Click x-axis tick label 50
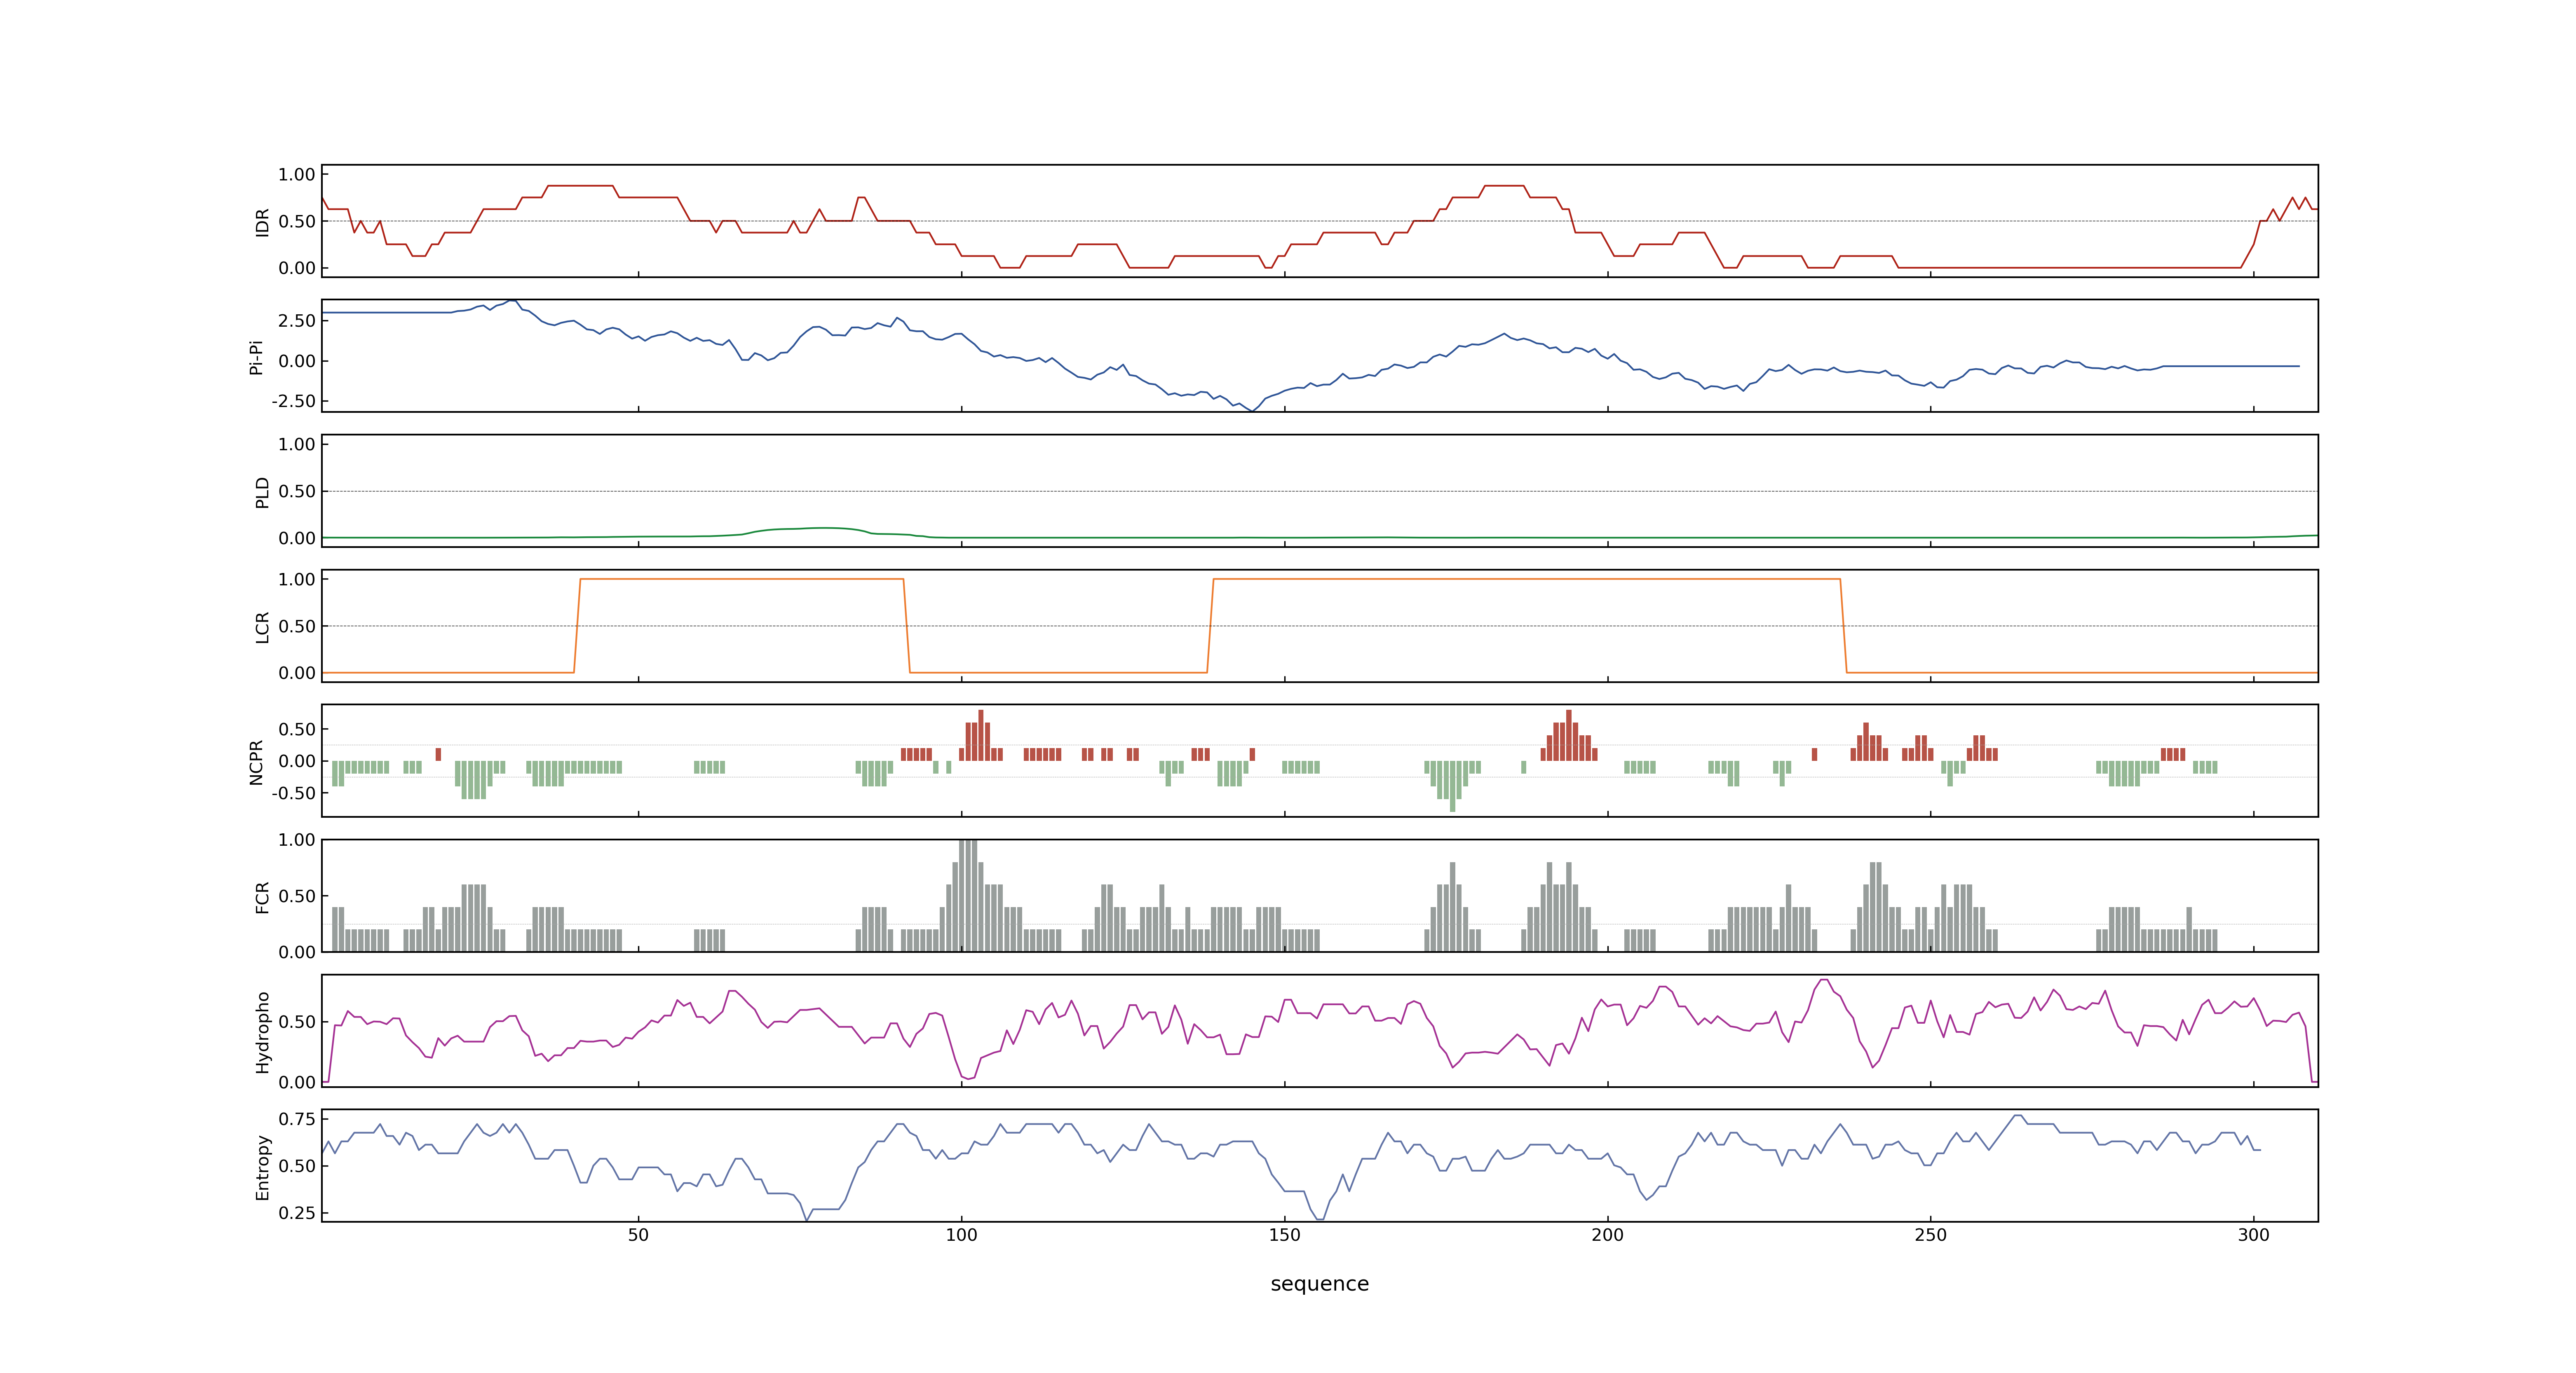The width and height of the screenshot is (2576, 1373). 638,1235
